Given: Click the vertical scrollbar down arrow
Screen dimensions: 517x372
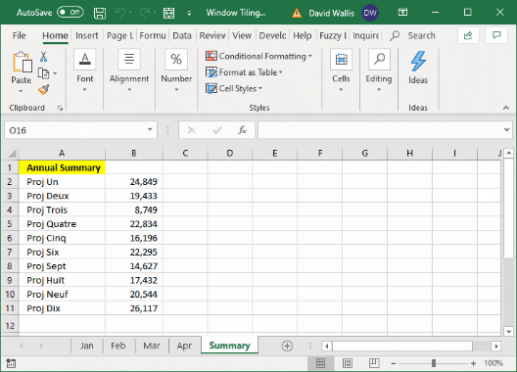Looking at the screenshot, I should 509,332.
